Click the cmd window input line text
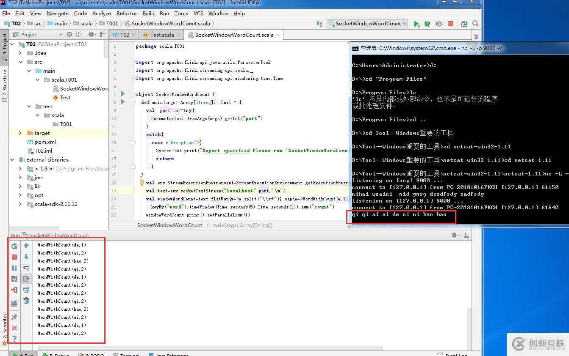The width and height of the screenshot is (569, 356). (x=399, y=214)
